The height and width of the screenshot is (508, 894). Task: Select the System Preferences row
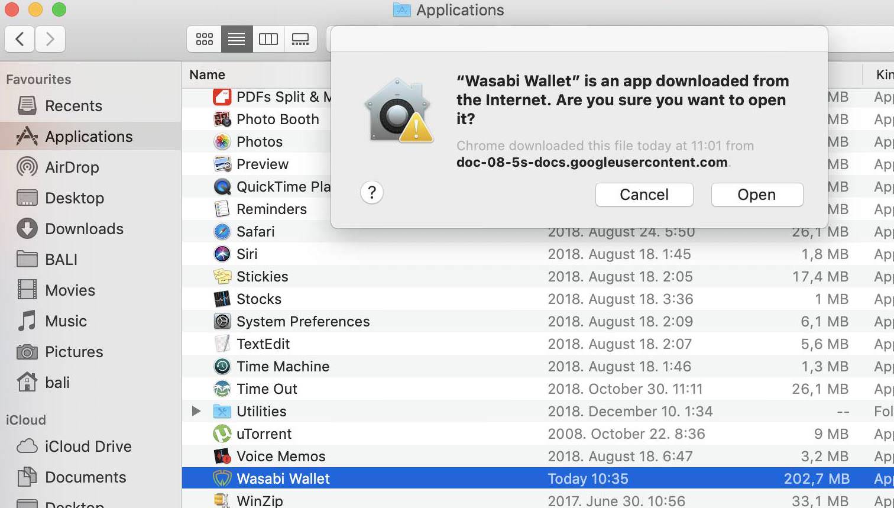click(303, 322)
